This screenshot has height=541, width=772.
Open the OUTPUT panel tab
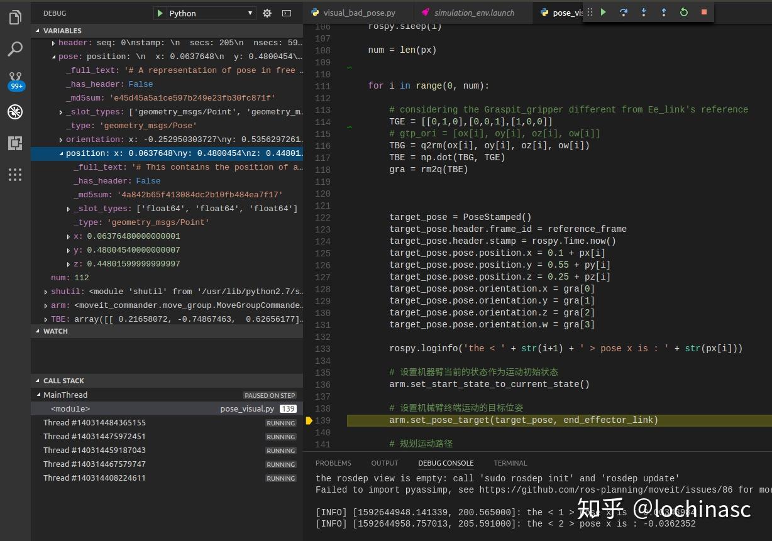[385, 463]
